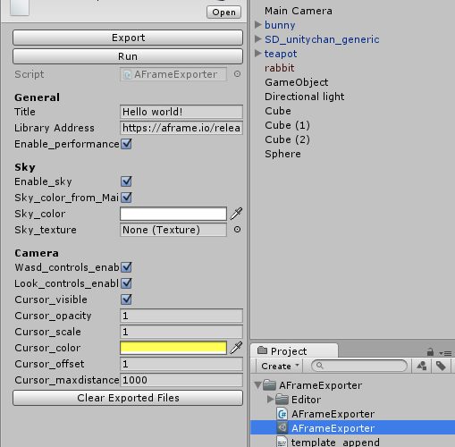Pick Cursor_color with the eyedropper icon
Image resolution: width=455 pixels, height=447 pixels.
click(236, 348)
